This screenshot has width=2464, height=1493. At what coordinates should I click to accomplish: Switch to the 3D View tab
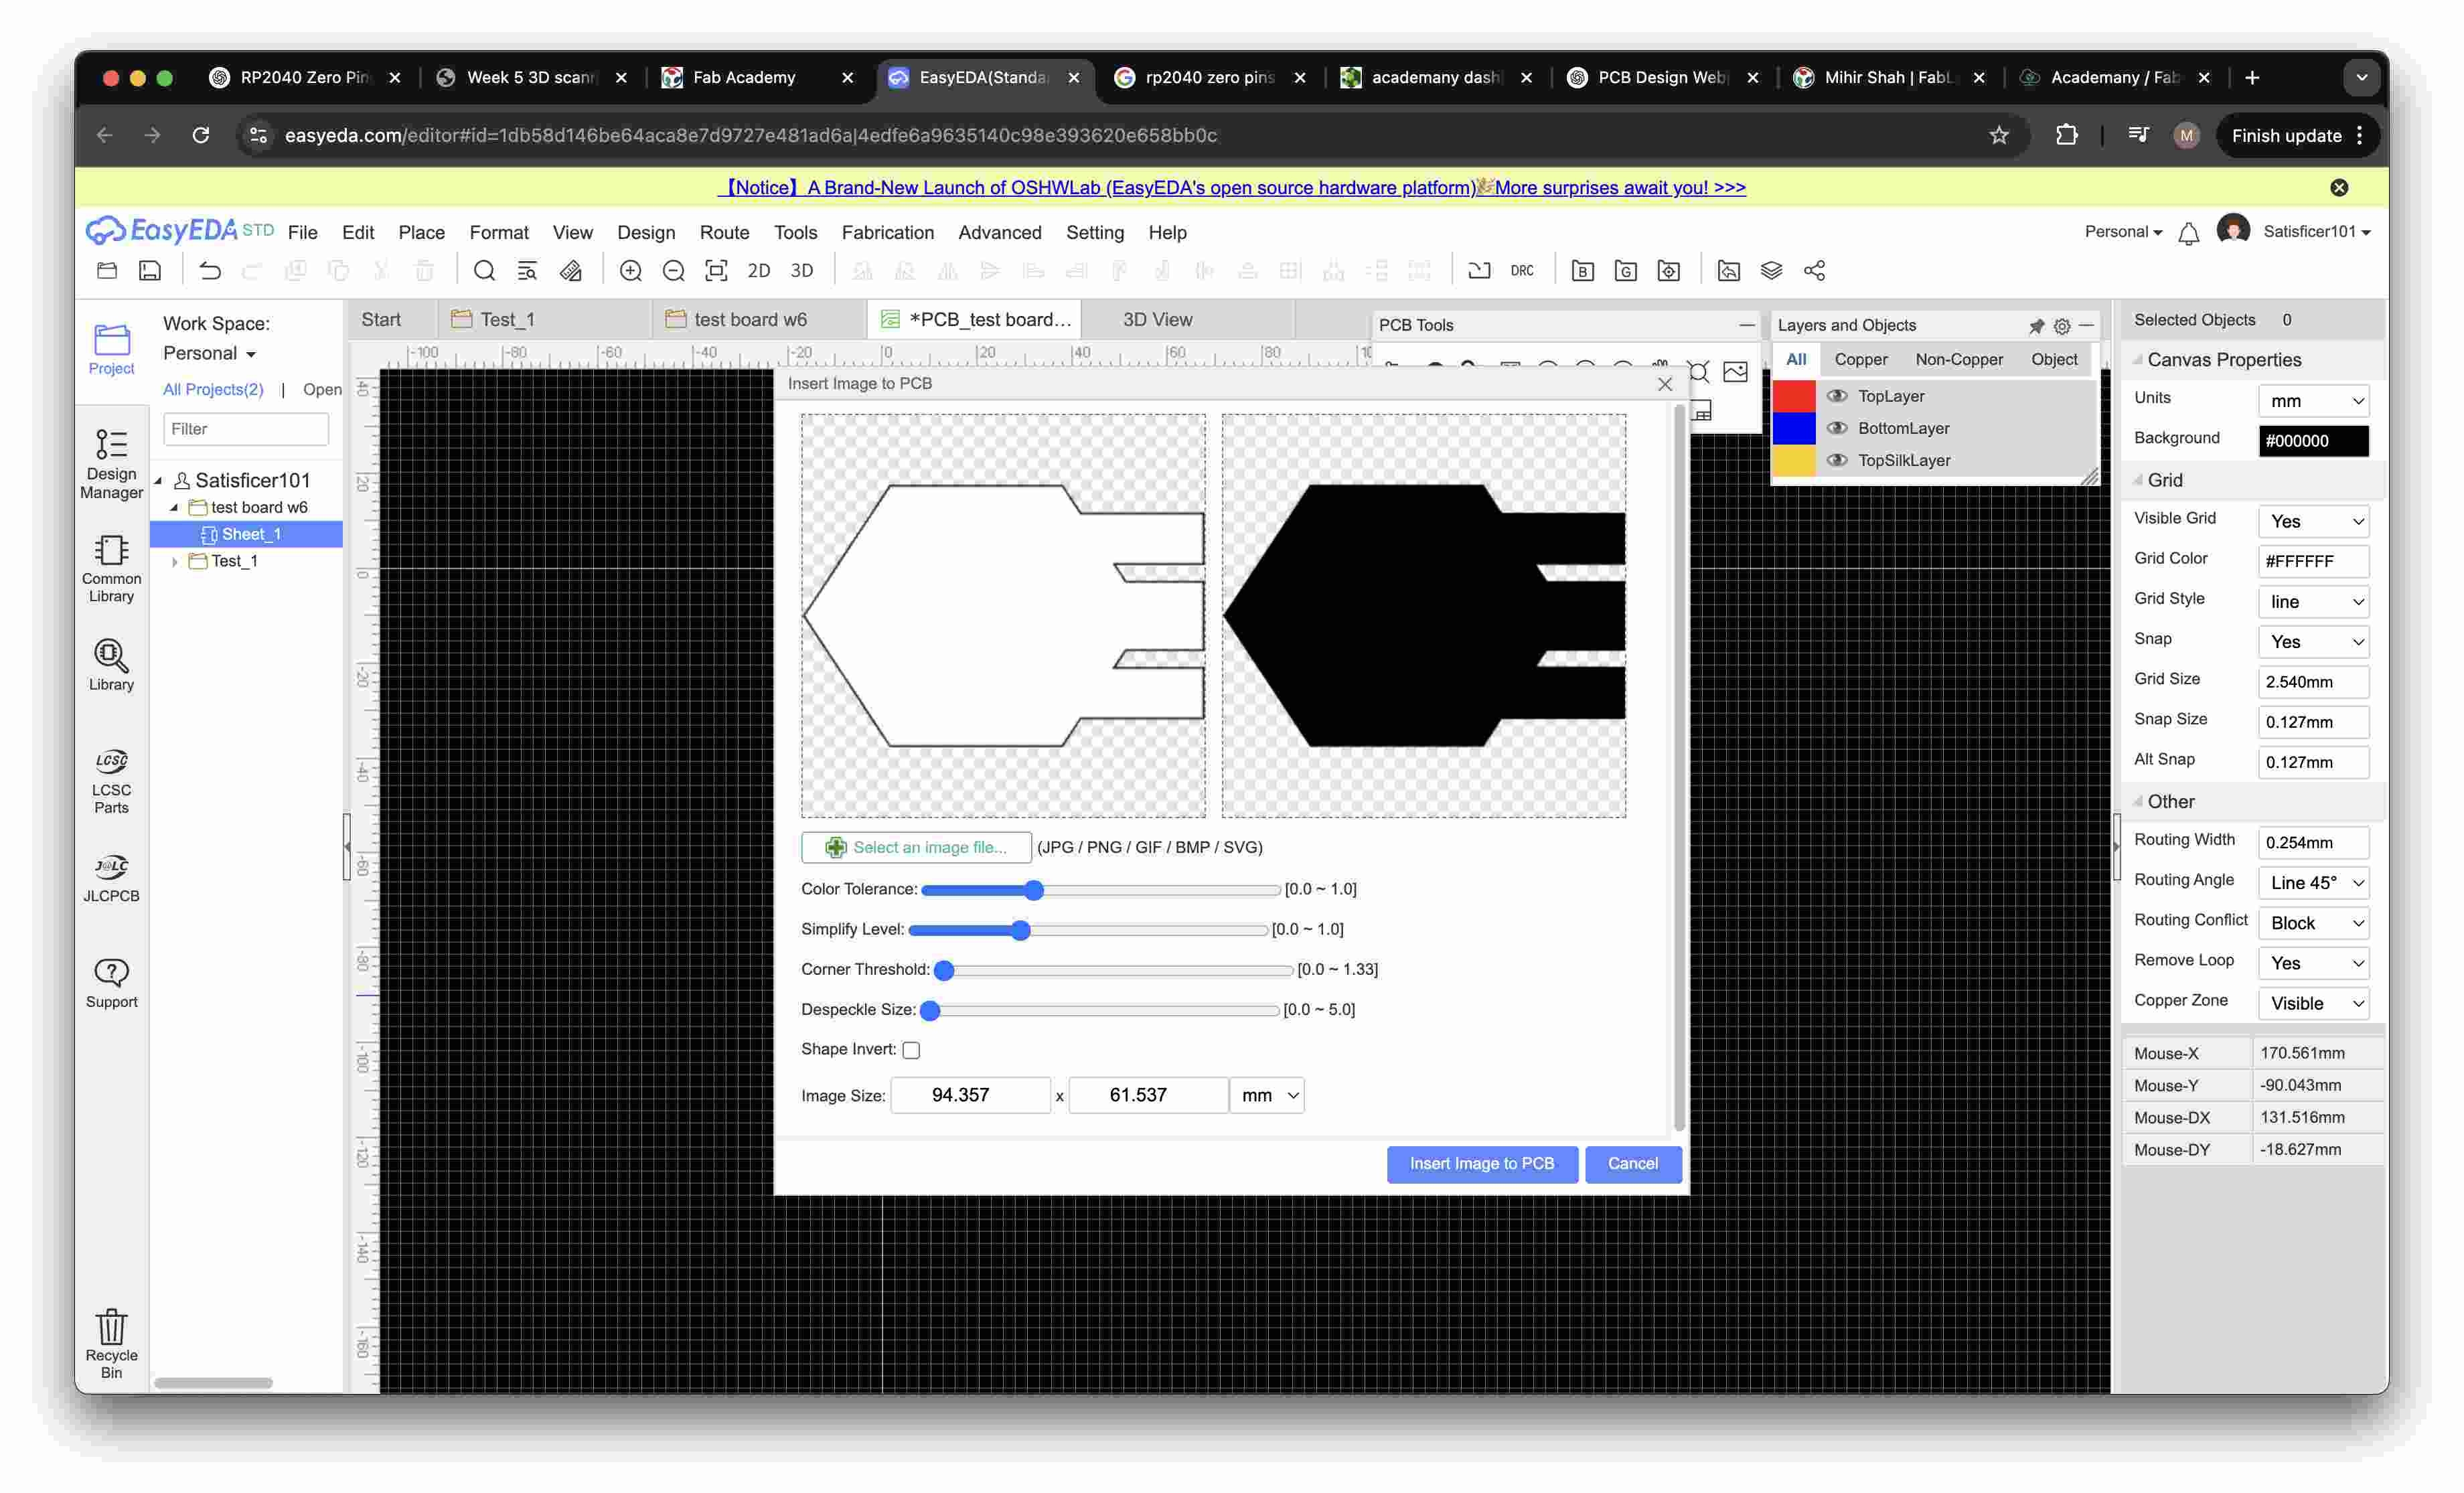(x=1157, y=320)
